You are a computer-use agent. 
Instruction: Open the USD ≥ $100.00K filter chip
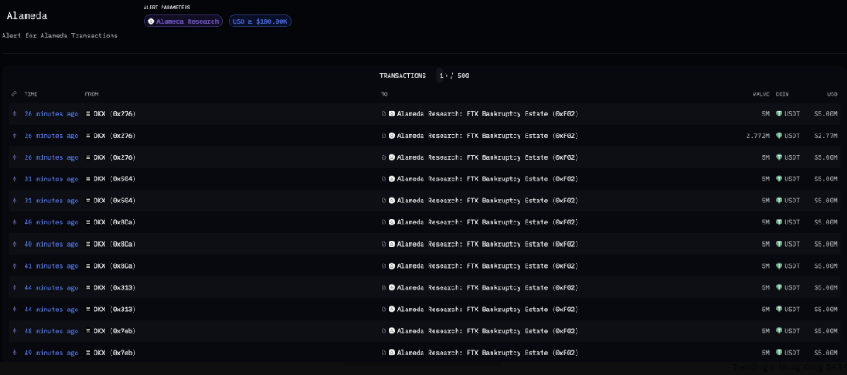pyautogui.click(x=260, y=21)
